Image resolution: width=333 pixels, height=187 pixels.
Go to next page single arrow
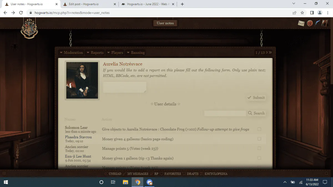coord(267,52)
